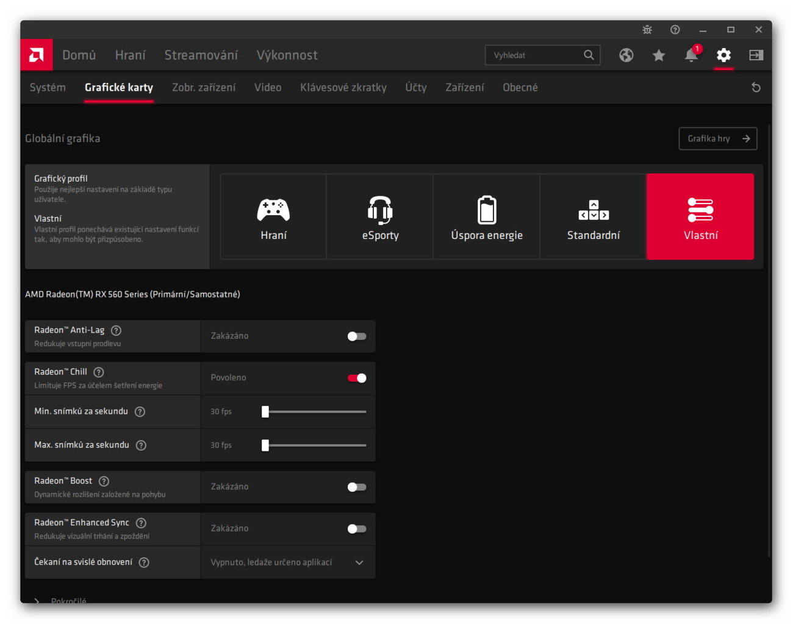Switch to the Zobr. zařízení tab
This screenshot has height=624, width=793.
pos(204,87)
